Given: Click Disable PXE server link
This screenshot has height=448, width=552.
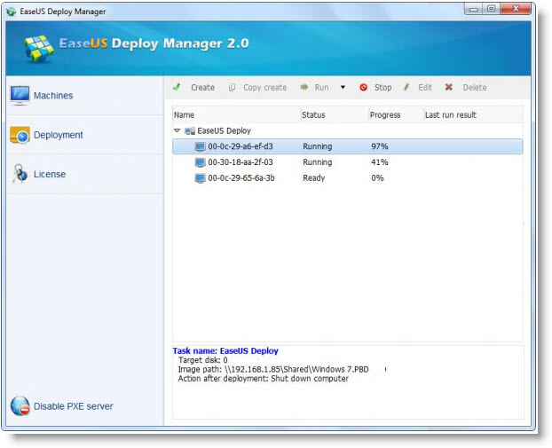Looking at the screenshot, I should pos(74,406).
